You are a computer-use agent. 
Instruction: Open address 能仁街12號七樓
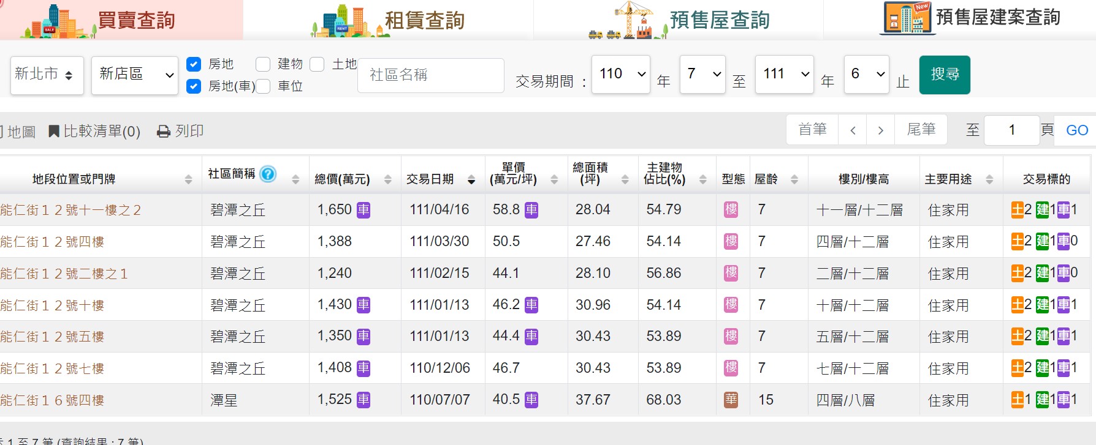(52, 368)
